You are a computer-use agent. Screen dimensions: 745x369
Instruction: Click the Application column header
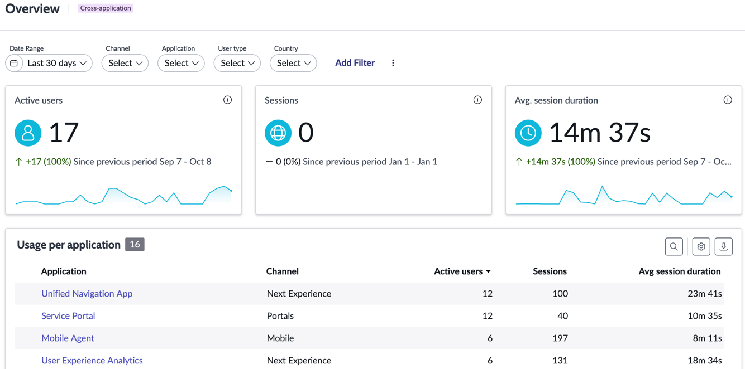(64, 271)
